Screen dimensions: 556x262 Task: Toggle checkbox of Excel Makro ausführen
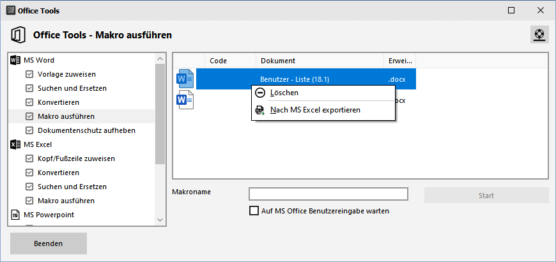click(29, 201)
